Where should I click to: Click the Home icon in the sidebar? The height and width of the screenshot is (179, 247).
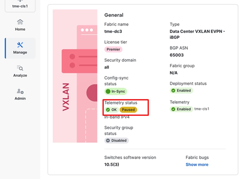(20, 22)
